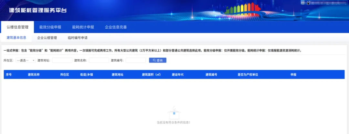349x134 pixels.
Task: Switch to the 认楼信息管理 tab
Action: [x=17, y=27]
